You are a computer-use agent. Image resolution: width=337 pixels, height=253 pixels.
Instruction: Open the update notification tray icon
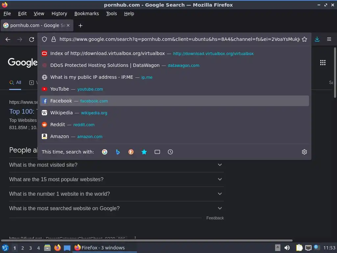[317, 247]
